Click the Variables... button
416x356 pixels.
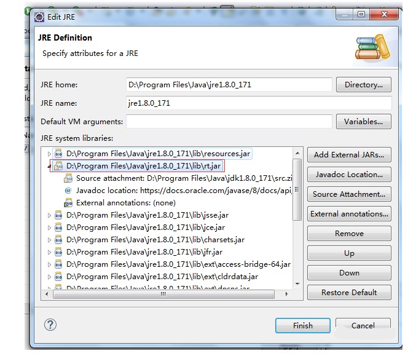(364, 122)
